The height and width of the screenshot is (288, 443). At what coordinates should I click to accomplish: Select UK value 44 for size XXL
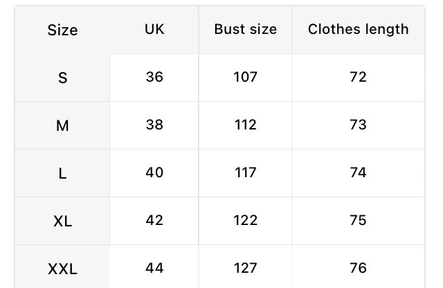click(154, 267)
